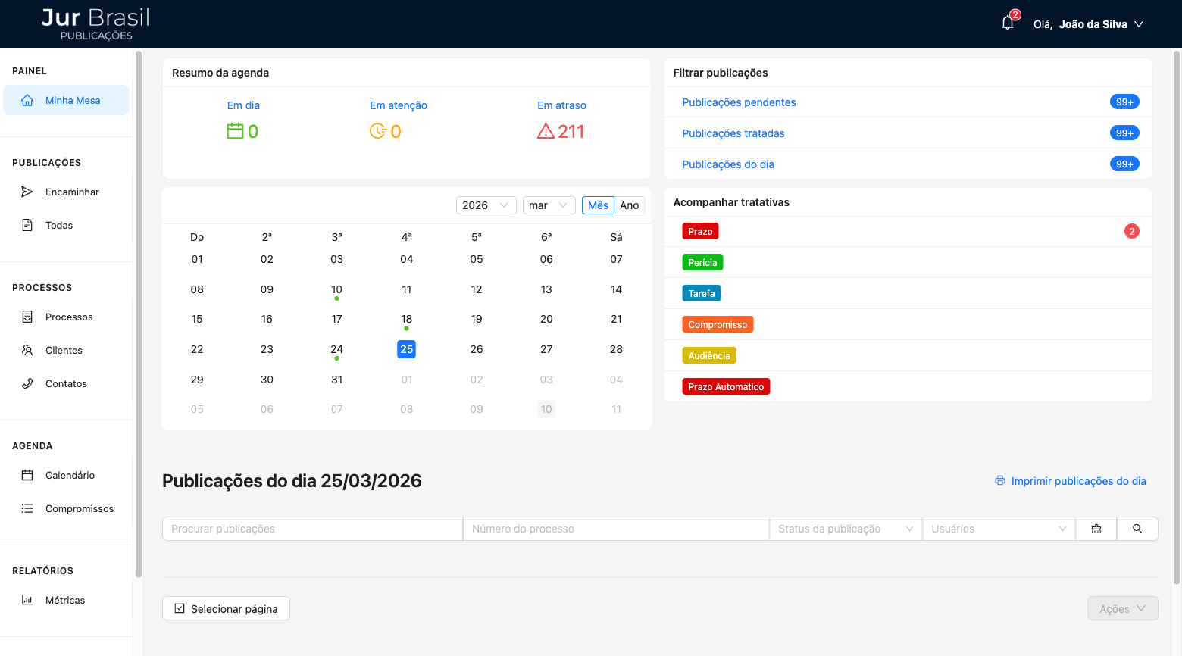Open Publicações pendentes filter link
This screenshot has width=1182, height=656.
[x=739, y=102]
